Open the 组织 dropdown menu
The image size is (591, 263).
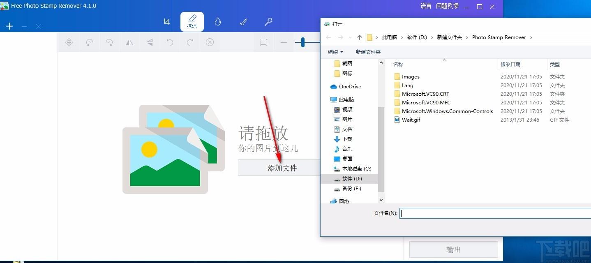(x=335, y=52)
